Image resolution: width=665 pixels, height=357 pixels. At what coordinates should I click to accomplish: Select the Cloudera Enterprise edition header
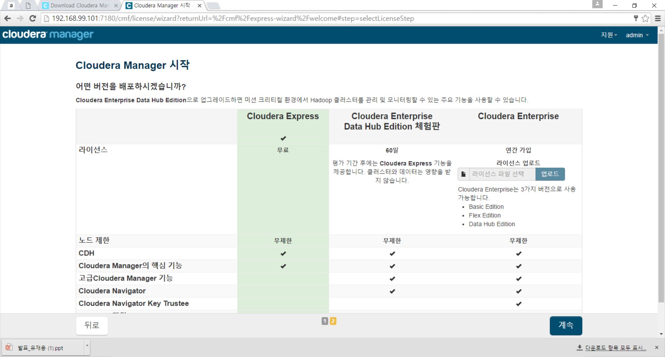click(518, 116)
